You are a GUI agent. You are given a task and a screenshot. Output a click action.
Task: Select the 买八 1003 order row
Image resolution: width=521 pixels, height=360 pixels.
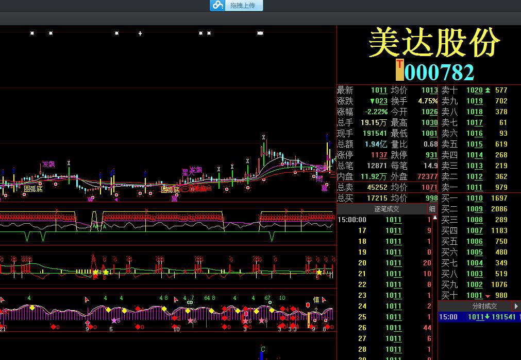tap(475, 274)
